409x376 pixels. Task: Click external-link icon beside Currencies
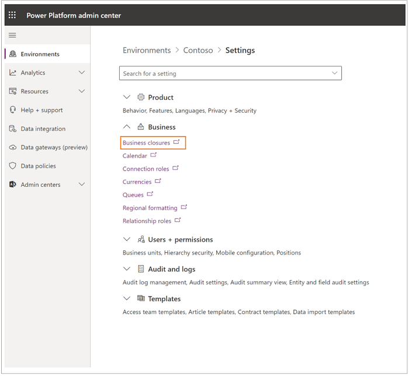click(x=158, y=181)
